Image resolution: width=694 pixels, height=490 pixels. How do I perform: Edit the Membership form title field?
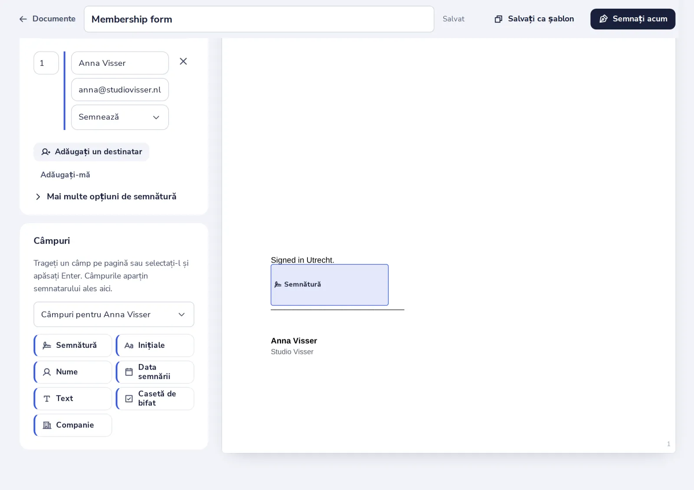point(259,19)
